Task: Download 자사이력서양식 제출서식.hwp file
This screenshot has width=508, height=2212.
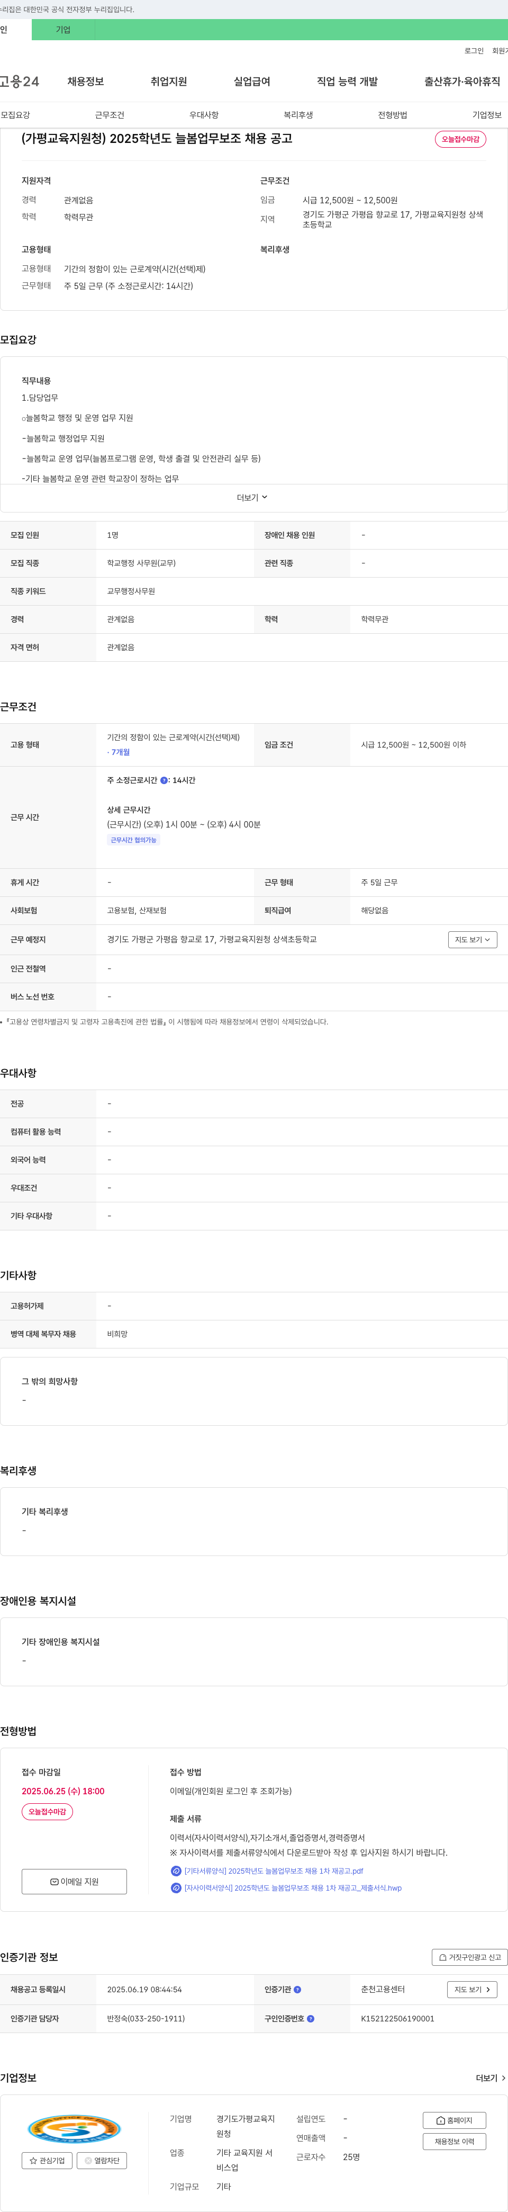Action: coord(293,1889)
